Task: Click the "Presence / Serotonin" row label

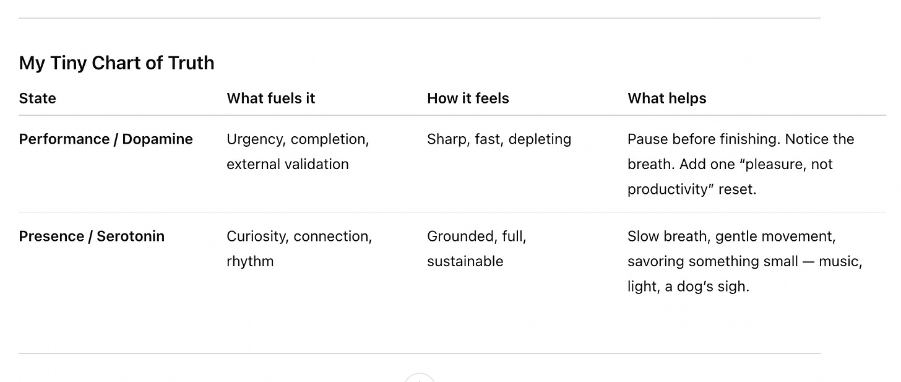Action: tap(92, 237)
